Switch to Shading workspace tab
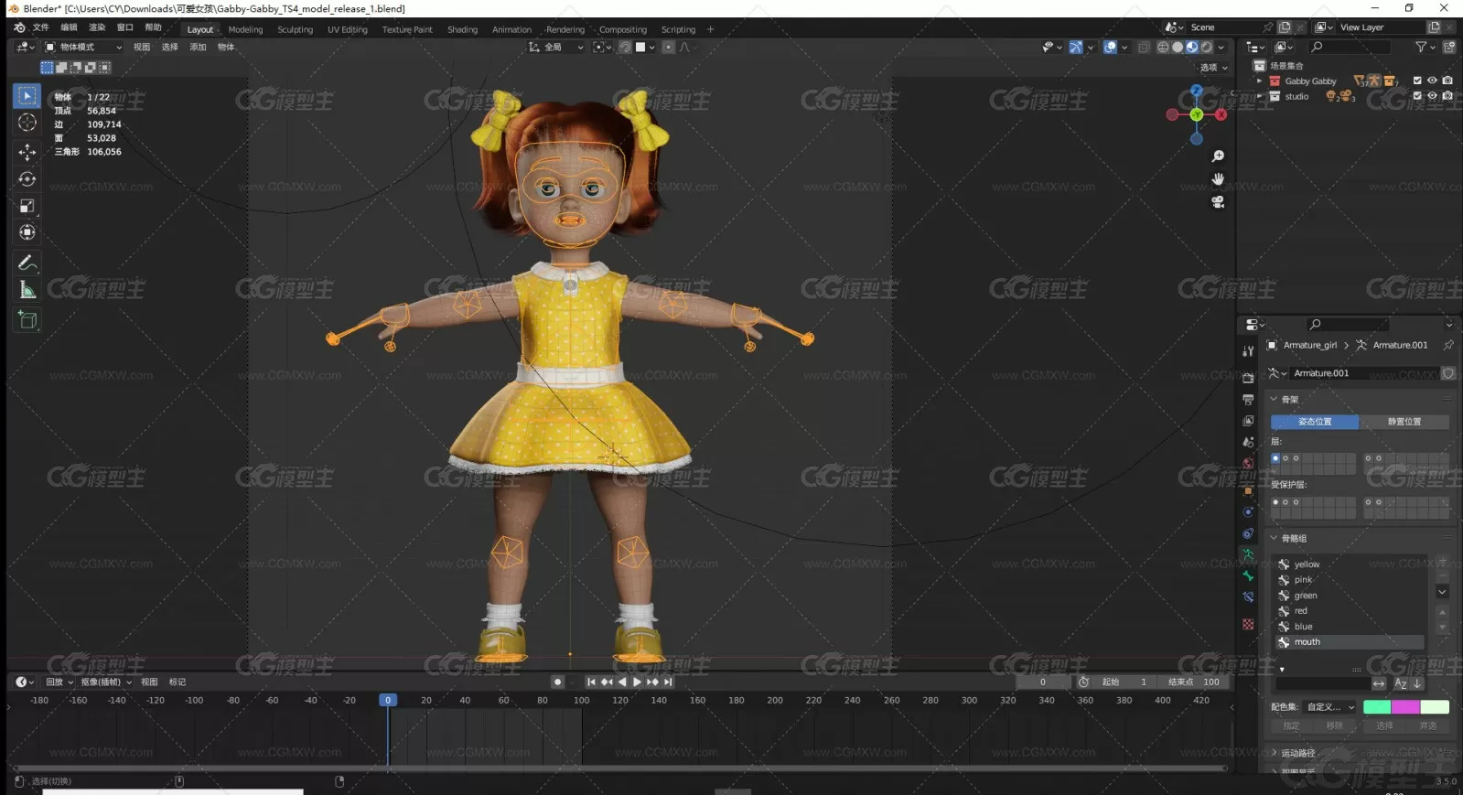The width and height of the screenshot is (1463, 795). click(x=462, y=29)
